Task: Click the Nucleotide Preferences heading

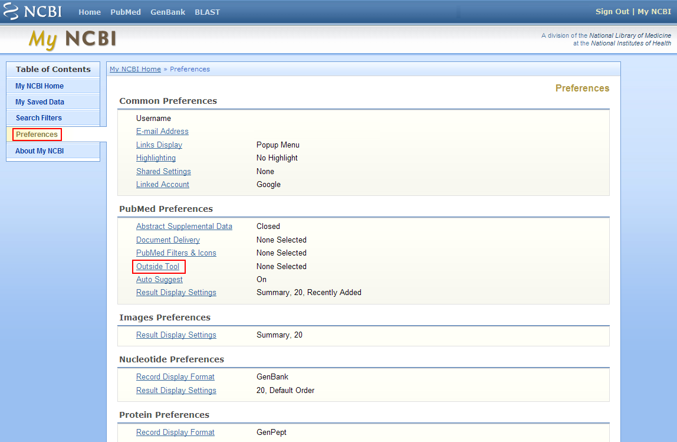Action: (172, 359)
